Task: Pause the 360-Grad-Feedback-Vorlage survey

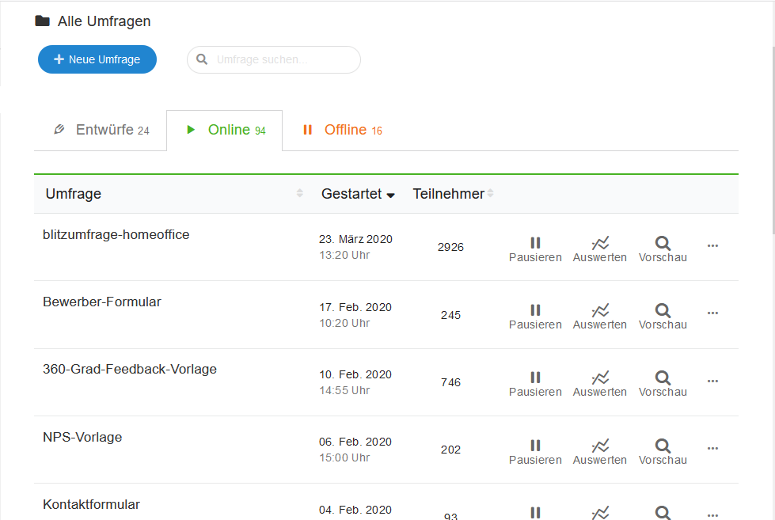Action: (535, 385)
